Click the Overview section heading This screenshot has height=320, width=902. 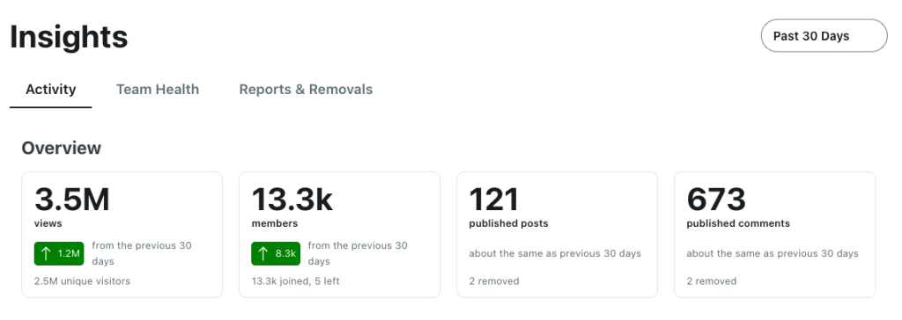tap(62, 148)
